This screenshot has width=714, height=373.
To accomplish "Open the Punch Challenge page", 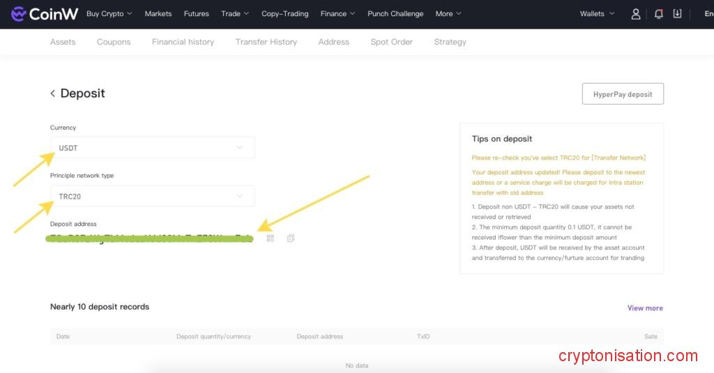I will [395, 14].
